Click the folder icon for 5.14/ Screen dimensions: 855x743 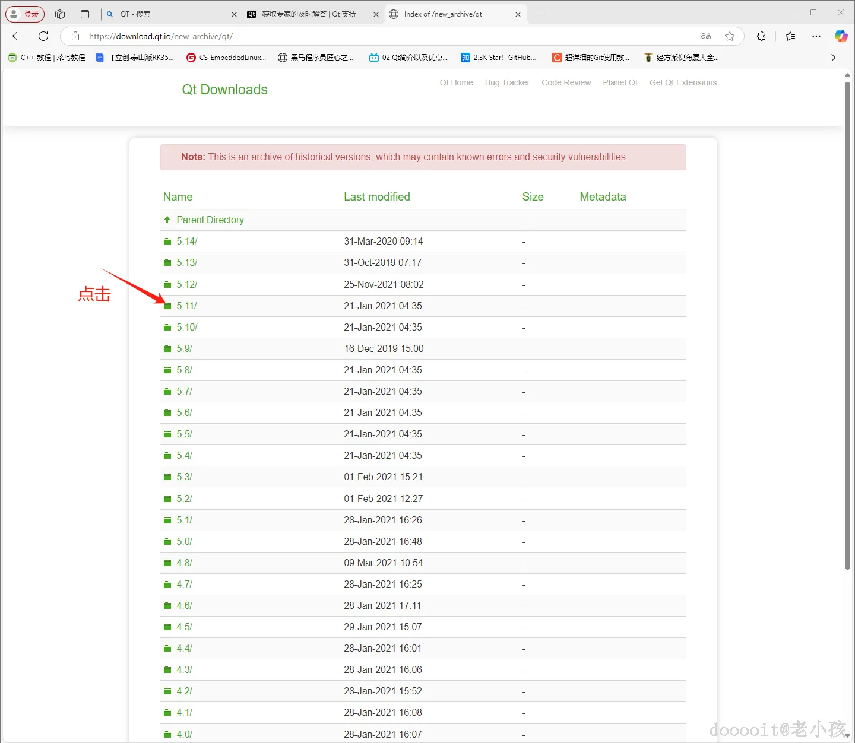pos(167,241)
